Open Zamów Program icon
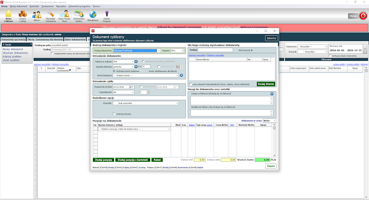369x200 pixels. tap(107, 16)
